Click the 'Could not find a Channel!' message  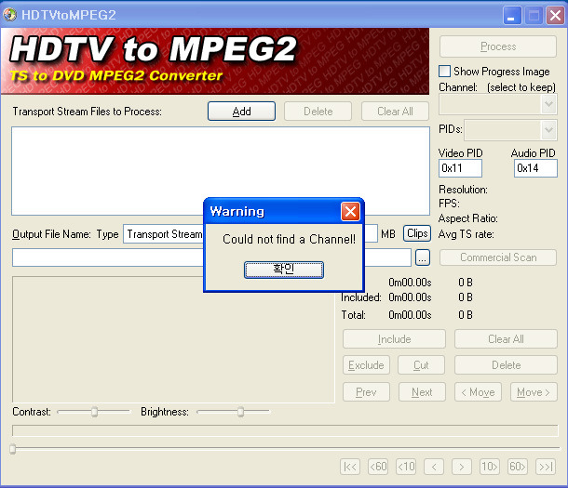(289, 239)
